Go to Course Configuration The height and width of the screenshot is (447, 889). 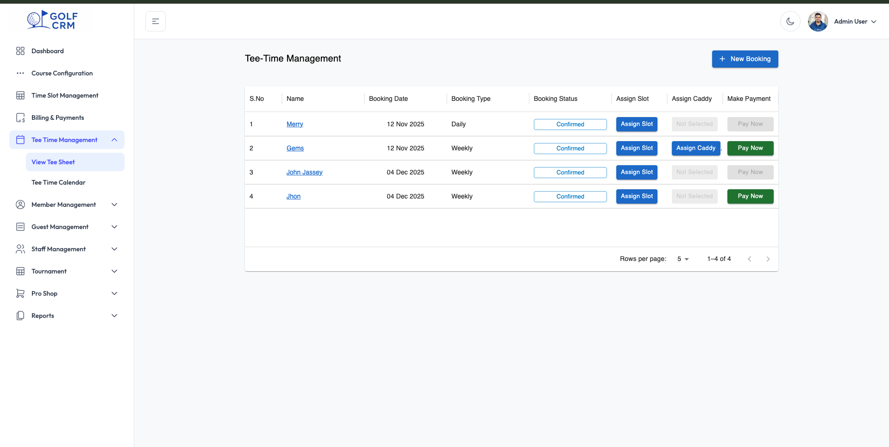tap(67, 73)
